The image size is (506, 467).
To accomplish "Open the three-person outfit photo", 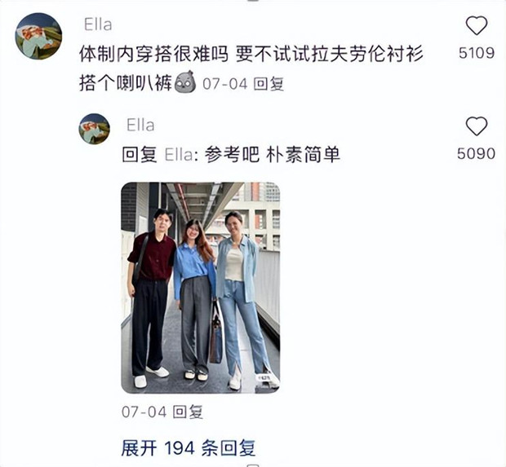I will (201, 288).
